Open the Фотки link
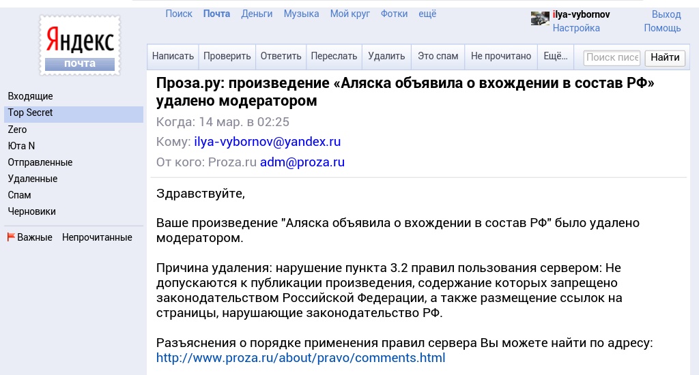This screenshot has height=375, width=699. 394,14
